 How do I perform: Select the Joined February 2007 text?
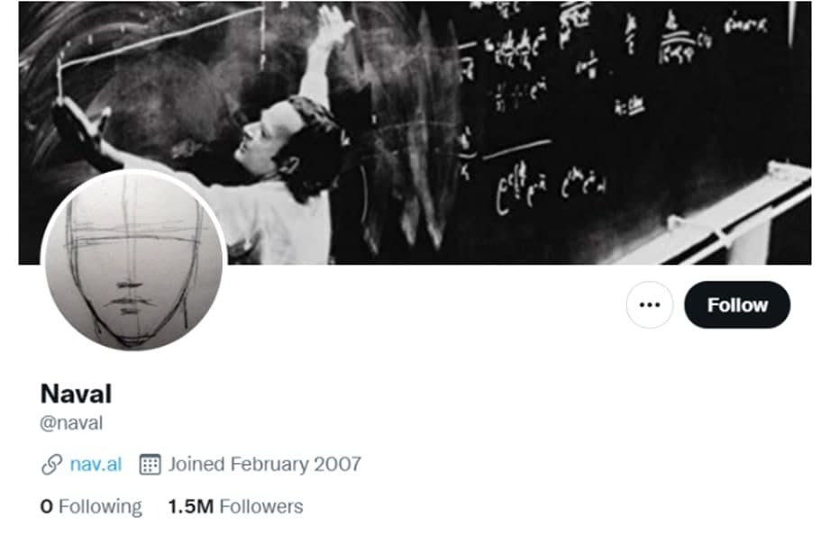pos(265,464)
